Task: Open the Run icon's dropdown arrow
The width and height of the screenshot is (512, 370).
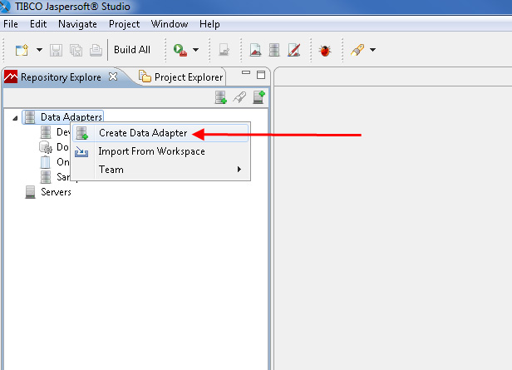Action: 195,50
